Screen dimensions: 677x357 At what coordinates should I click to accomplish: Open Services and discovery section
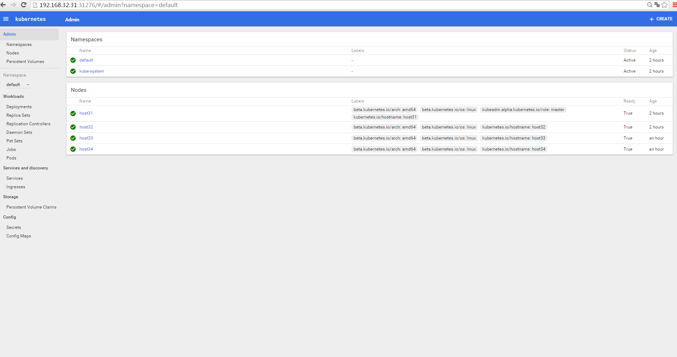(26, 168)
